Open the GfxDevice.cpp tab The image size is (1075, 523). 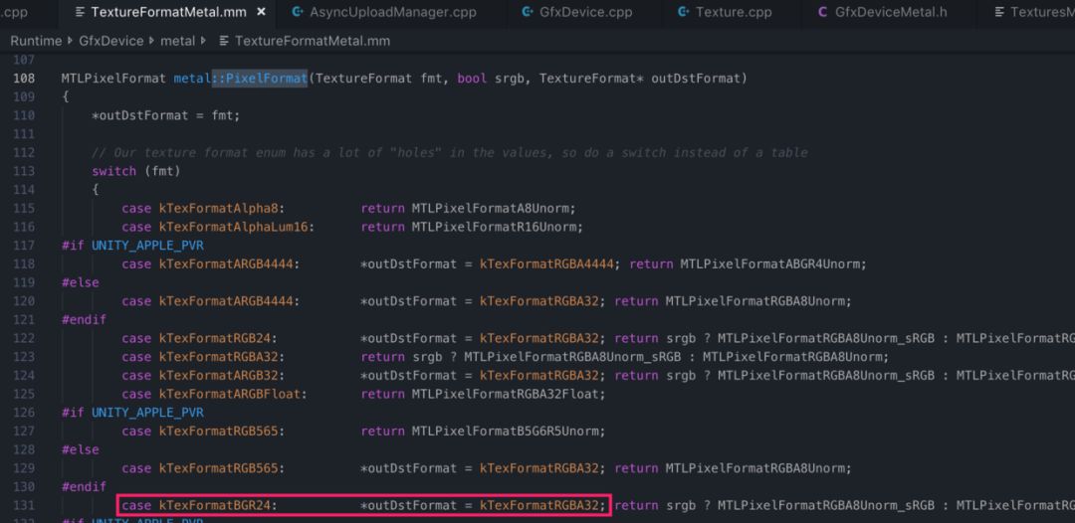pos(584,12)
